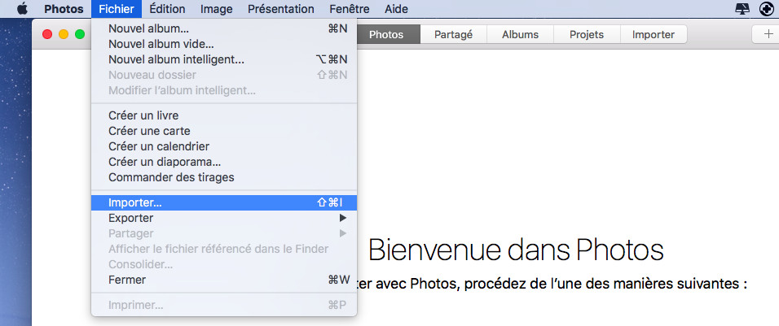The image size is (779, 326).
Task: Open the Présentation menu
Action: point(280,9)
